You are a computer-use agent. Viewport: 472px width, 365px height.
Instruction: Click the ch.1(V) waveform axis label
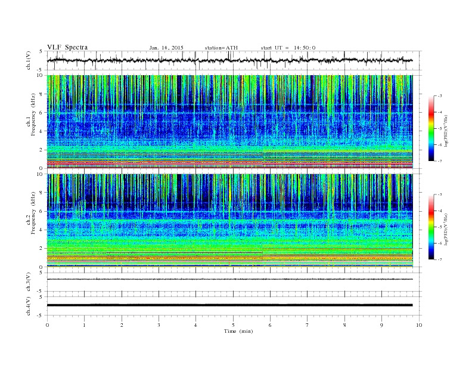29,61
